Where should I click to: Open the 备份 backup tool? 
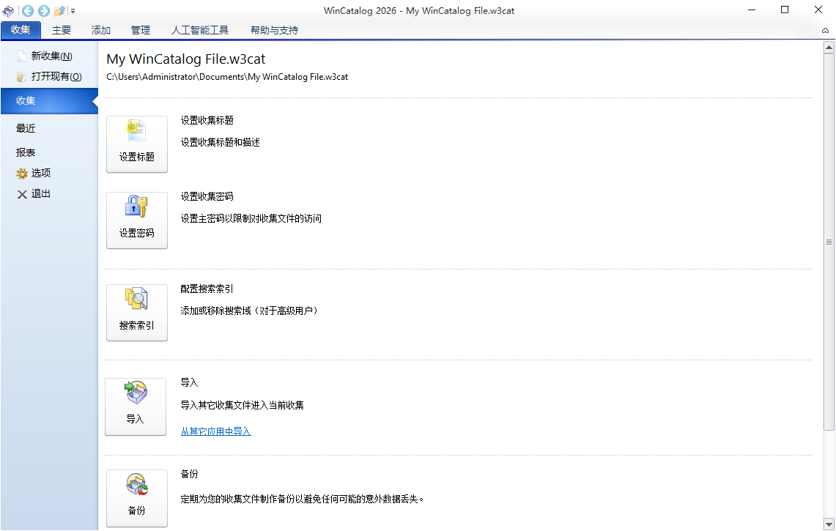click(x=137, y=498)
